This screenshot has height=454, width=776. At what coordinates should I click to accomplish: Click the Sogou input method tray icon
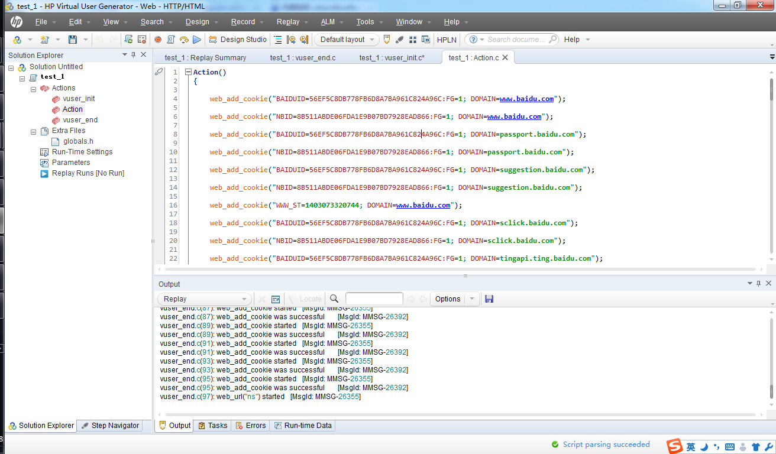click(x=675, y=446)
